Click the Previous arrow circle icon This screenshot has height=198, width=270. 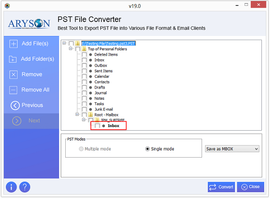[15, 106]
